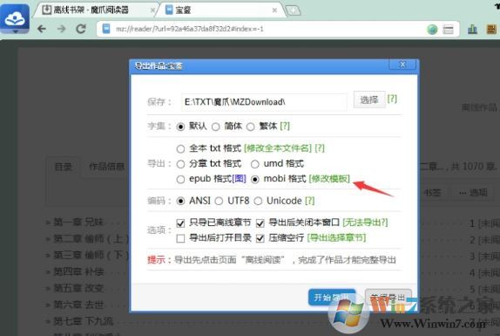
Task: Choose umd 格式 export option
Action: coord(254,164)
